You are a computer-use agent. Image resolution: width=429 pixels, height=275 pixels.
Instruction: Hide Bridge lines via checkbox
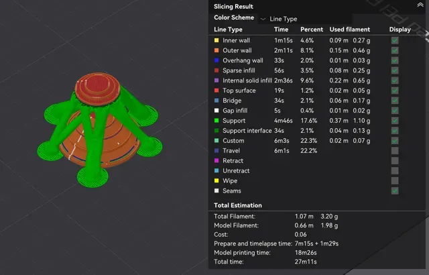click(x=395, y=101)
